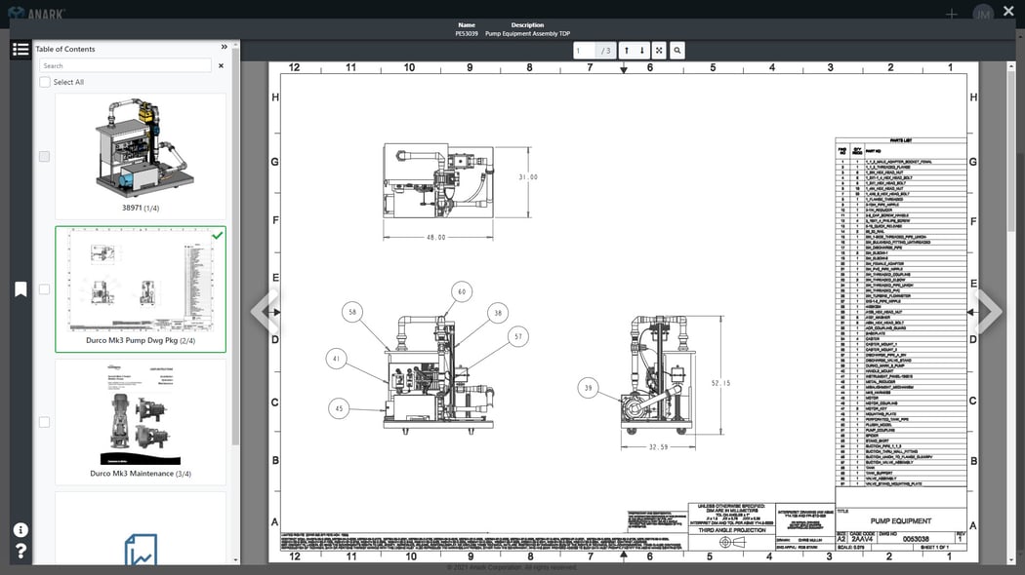The image size is (1025, 575).
Task: Click the '38971 (1/4)' label
Action: [141, 209]
